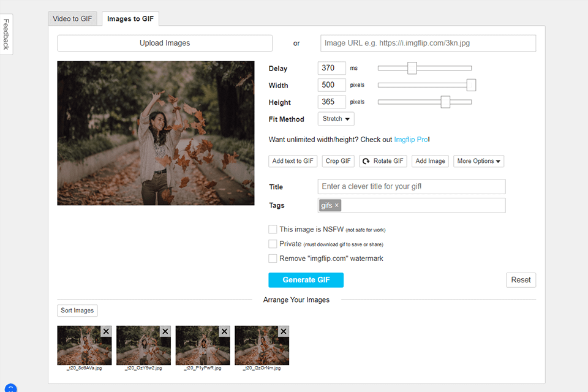588x392 pixels.
Task: Enable 'Remove imgflip.com watermark'
Action: point(273,258)
